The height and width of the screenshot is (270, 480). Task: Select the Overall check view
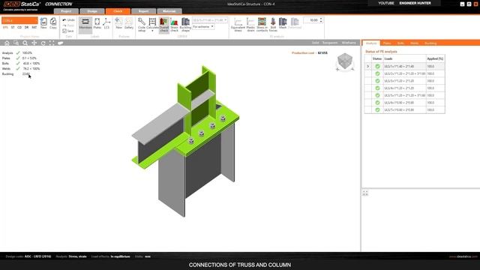tap(164, 25)
